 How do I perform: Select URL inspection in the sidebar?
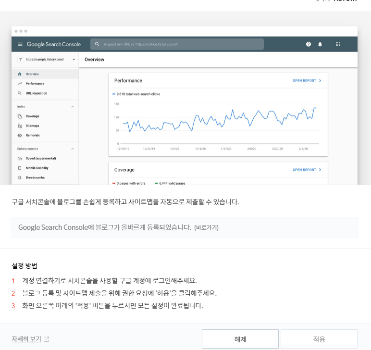pyautogui.click(x=45, y=93)
